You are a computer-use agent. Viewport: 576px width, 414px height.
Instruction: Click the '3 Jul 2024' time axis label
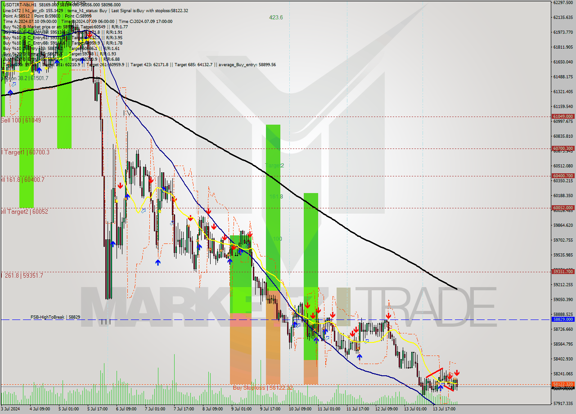tap(11, 409)
